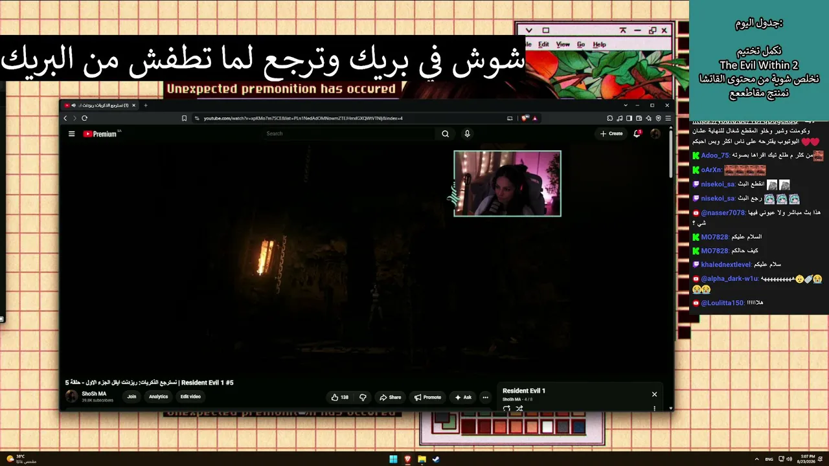Viewport: 829px width, 466px height.
Task: Open Brave from the taskbar
Action: tap(407, 460)
